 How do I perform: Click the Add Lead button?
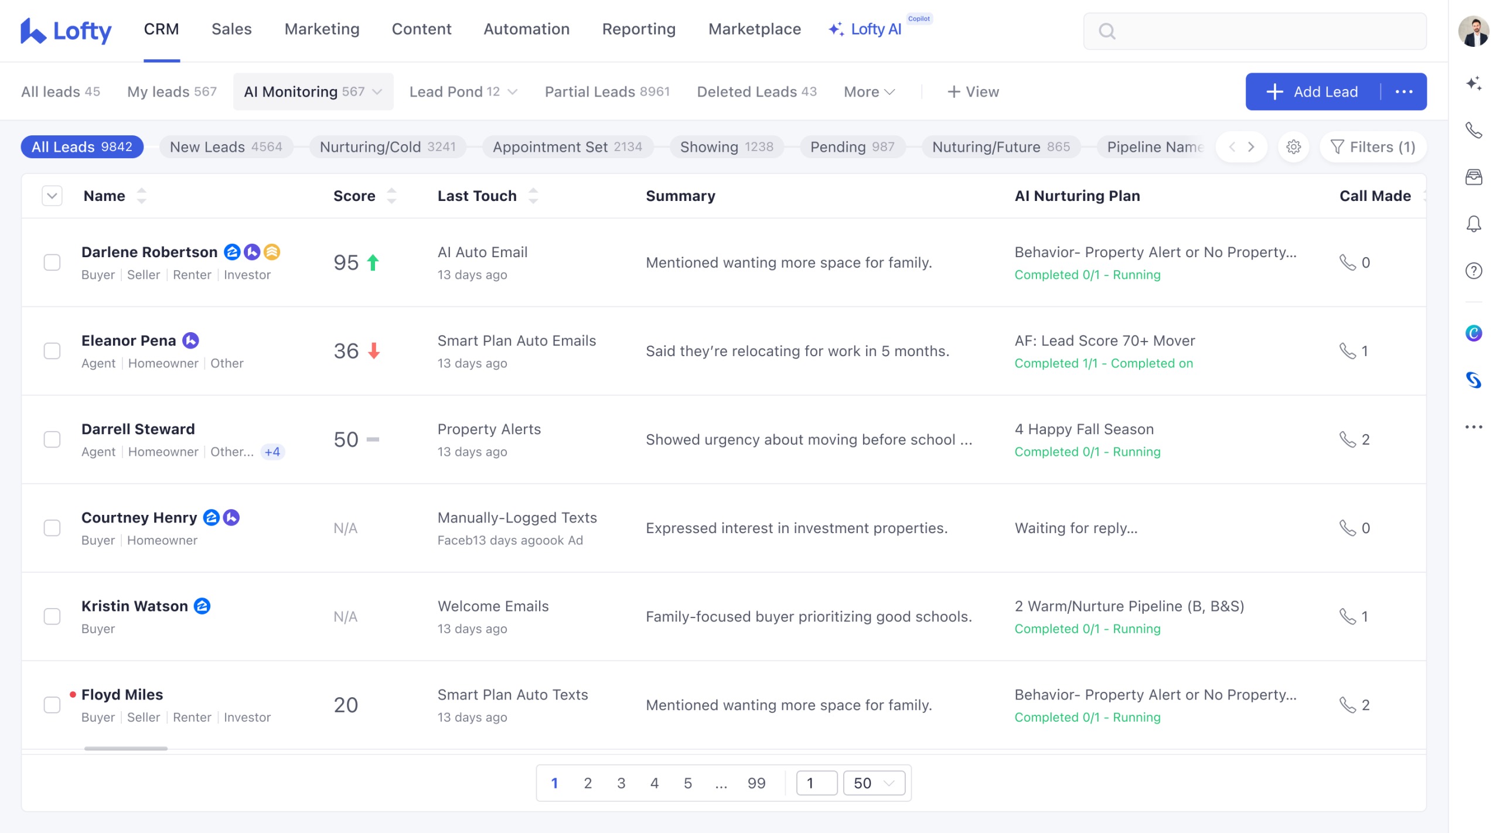pos(1312,92)
